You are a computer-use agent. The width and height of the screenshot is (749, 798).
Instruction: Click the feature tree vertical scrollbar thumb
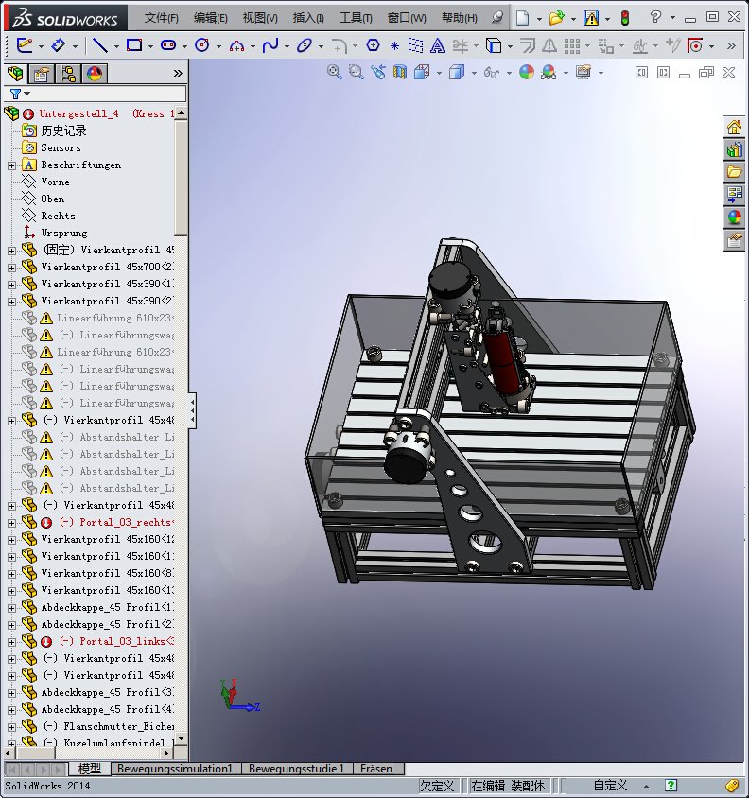pos(181,177)
